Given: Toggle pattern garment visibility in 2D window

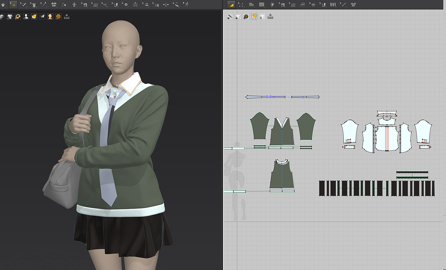Looking at the screenshot, I should [x=238, y=16].
